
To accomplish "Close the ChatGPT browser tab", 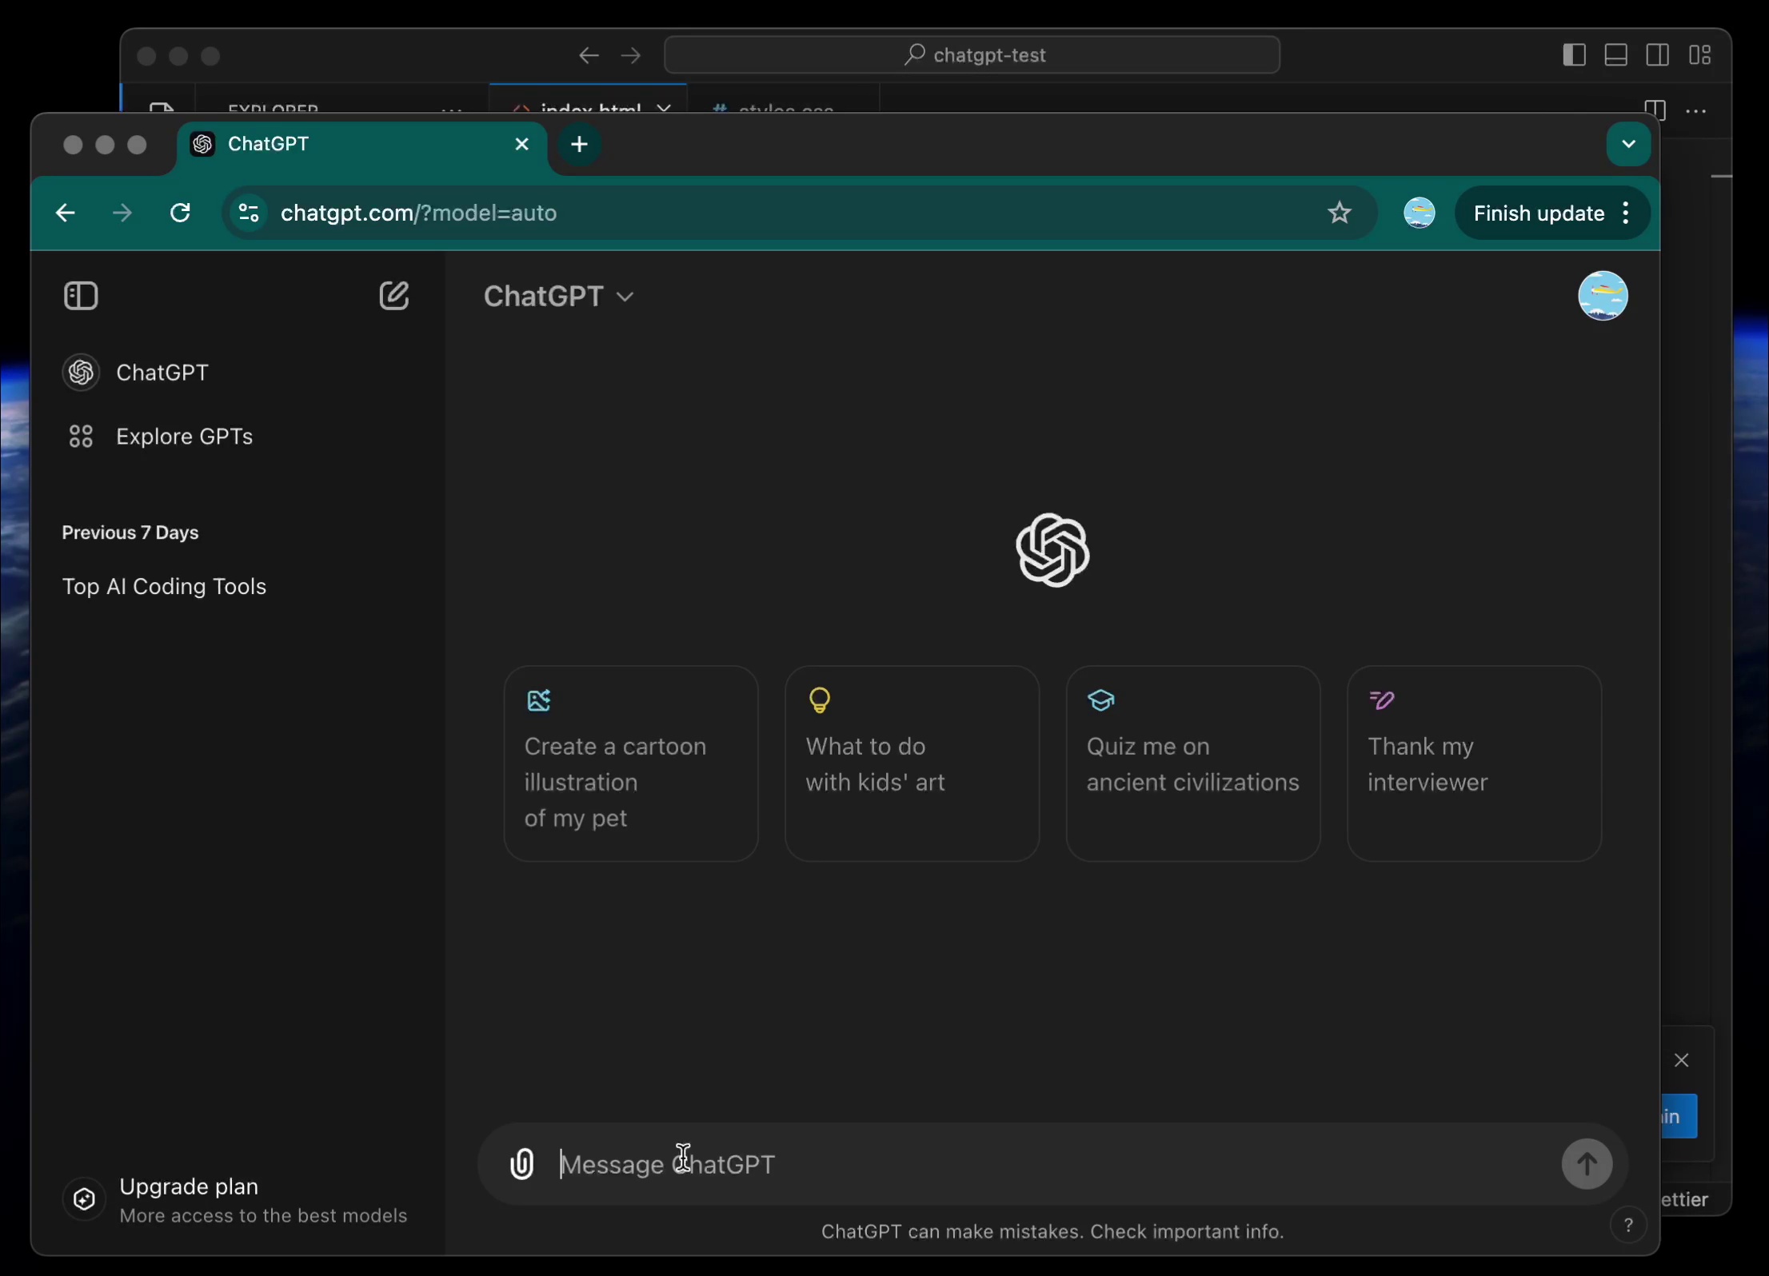I will [x=522, y=144].
